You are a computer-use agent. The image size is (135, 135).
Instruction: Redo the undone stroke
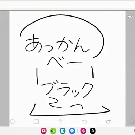pyautogui.click(x=108, y=122)
